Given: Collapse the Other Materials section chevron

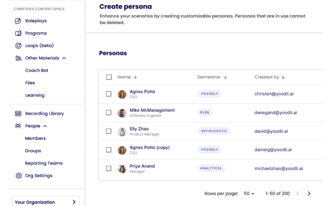Looking at the screenshot, I should click(64, 58).
